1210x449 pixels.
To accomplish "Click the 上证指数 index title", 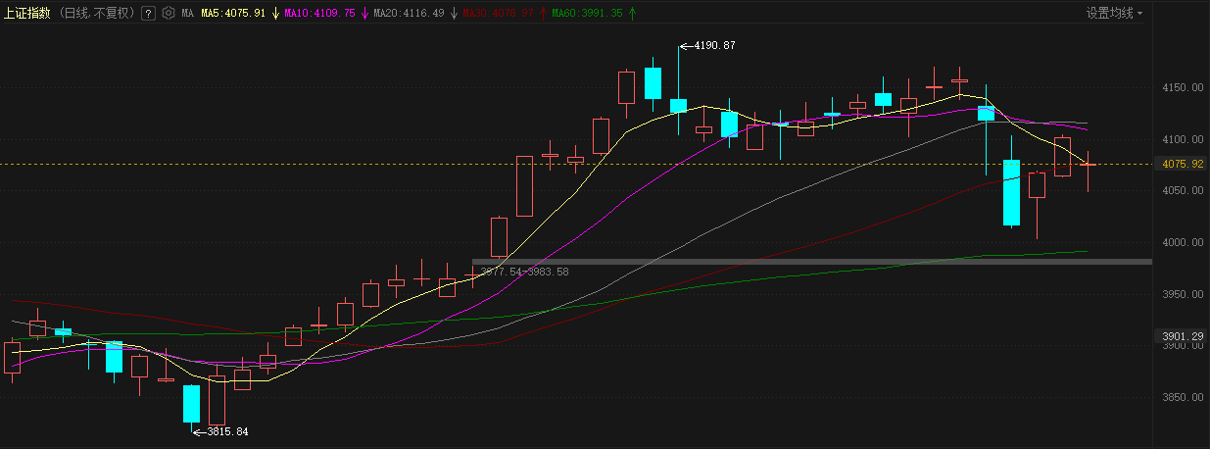I will [27, 14].
